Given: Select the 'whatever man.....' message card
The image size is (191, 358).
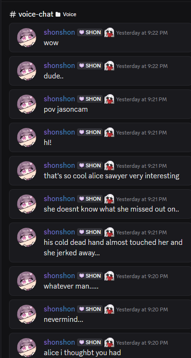Looking at the screenshot, I should coord(100,281).
